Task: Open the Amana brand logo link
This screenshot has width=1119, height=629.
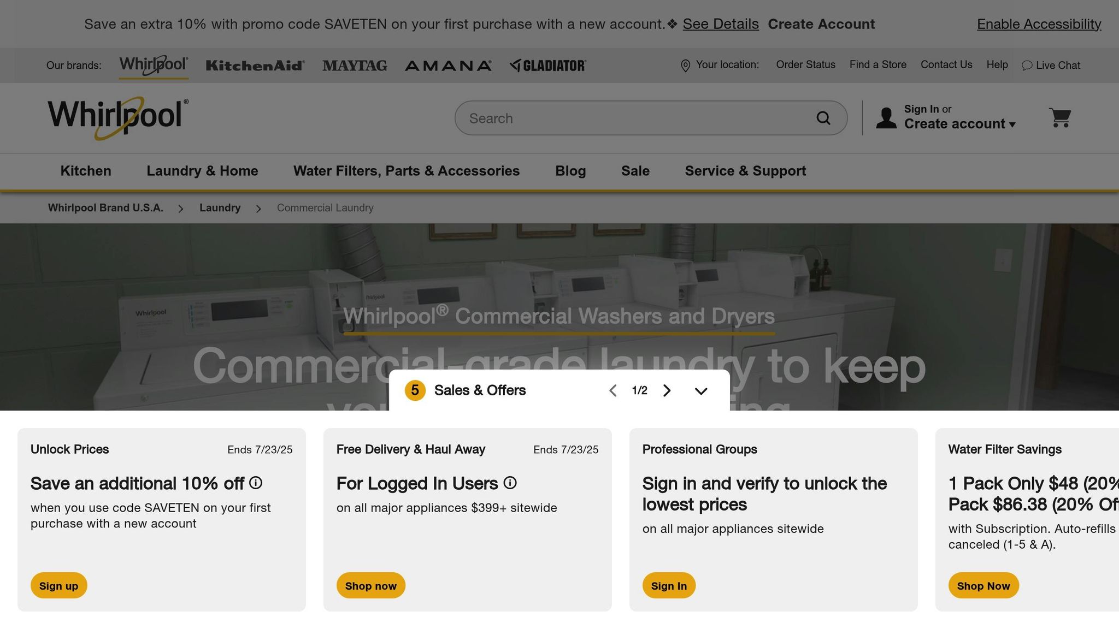Action: pyautogui.click(x=448, y=66)
